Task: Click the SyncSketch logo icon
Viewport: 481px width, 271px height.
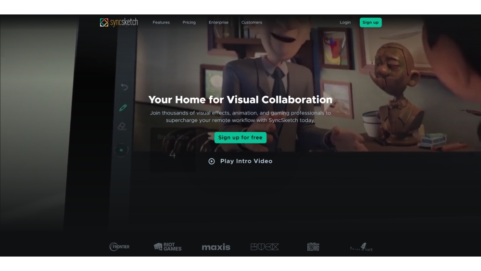Action: pyautogui.click(x=104, y=22)
